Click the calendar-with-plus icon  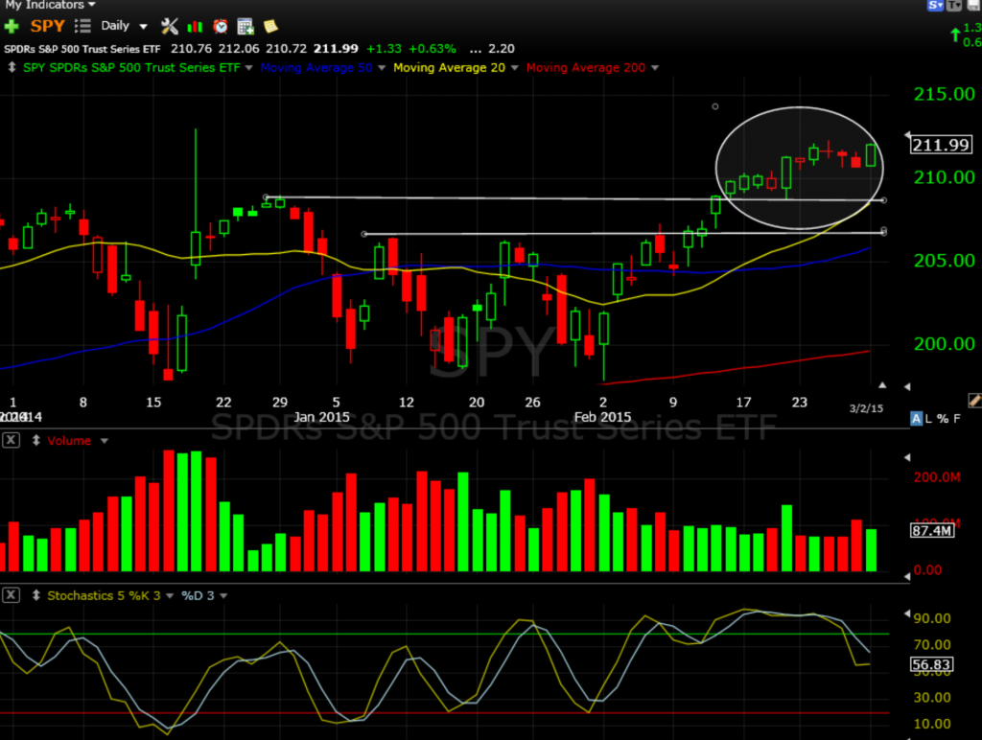245,26
